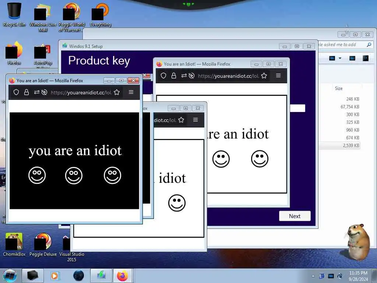Click autoplay blocked icon in black idiot window
Viewport: 377px width, 283px height.
44,92
